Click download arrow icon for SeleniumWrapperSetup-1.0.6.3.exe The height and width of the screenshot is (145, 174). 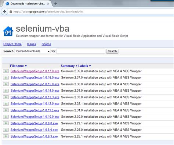6,136
